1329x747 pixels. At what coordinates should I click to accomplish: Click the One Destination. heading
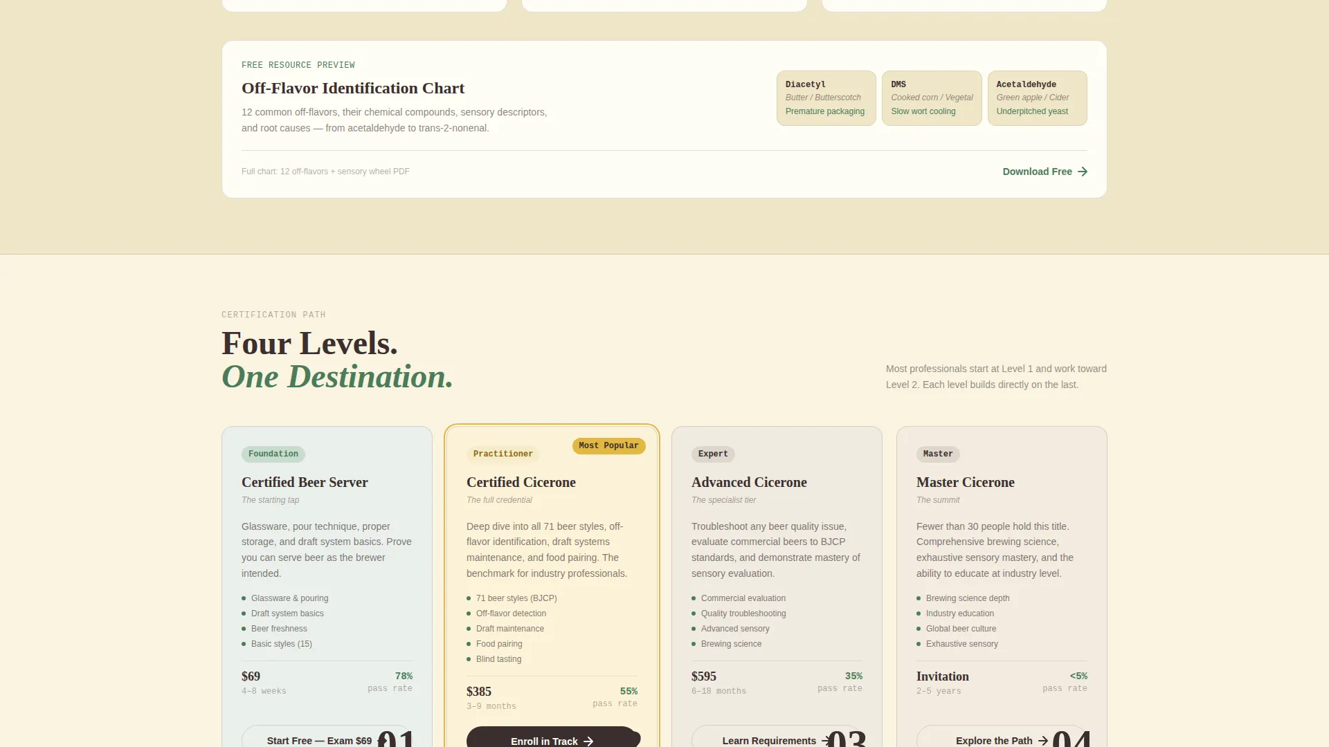pos(337,377)
